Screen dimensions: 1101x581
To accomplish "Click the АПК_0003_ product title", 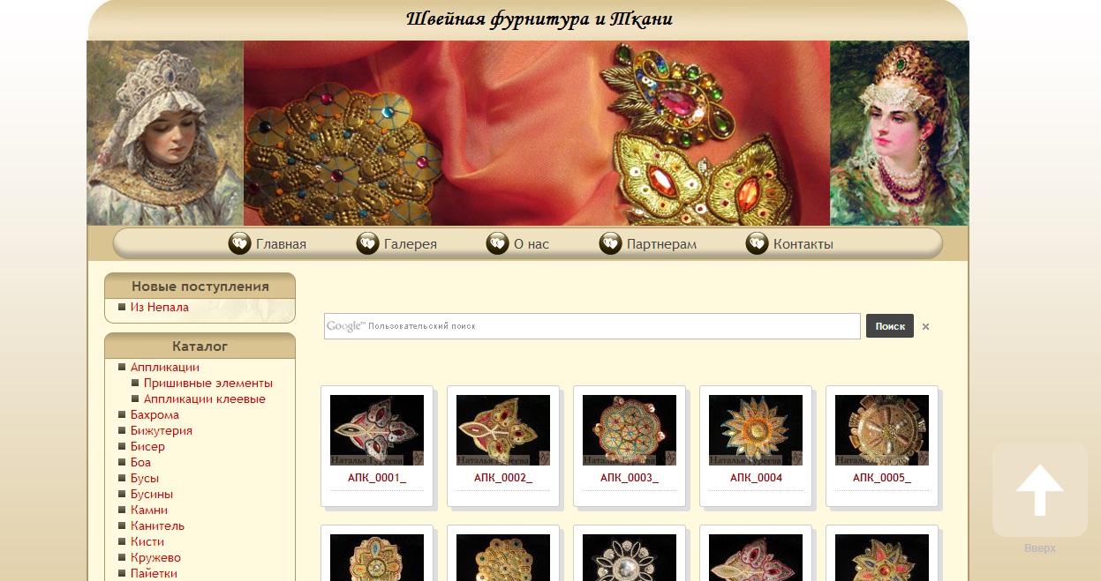I will pos(630,478).
